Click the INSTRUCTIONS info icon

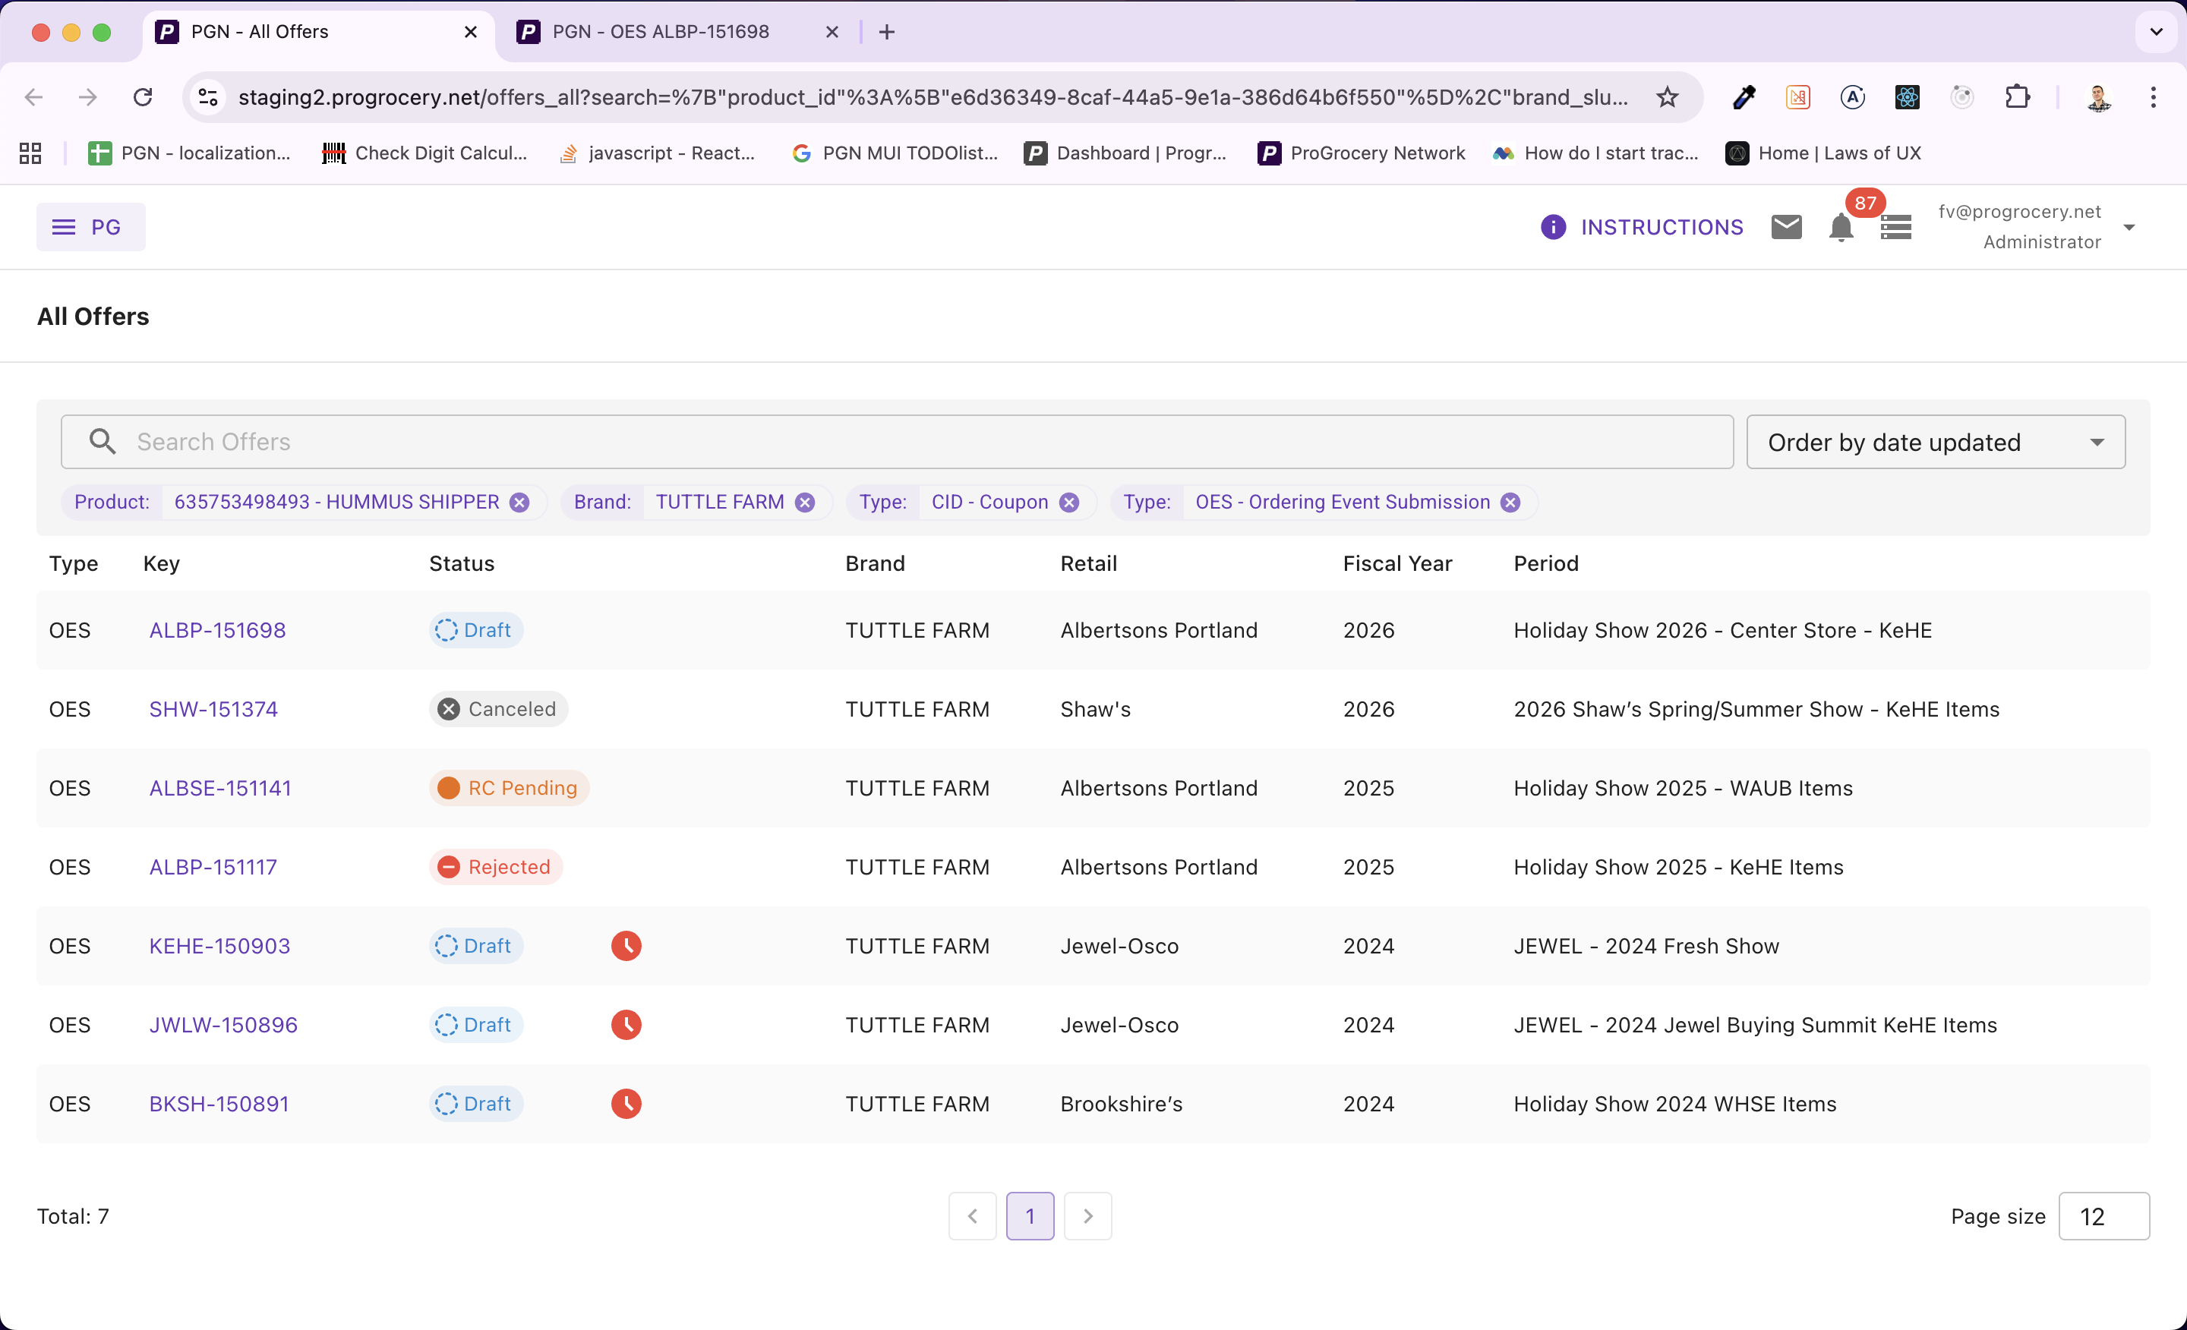point(1552,227)
